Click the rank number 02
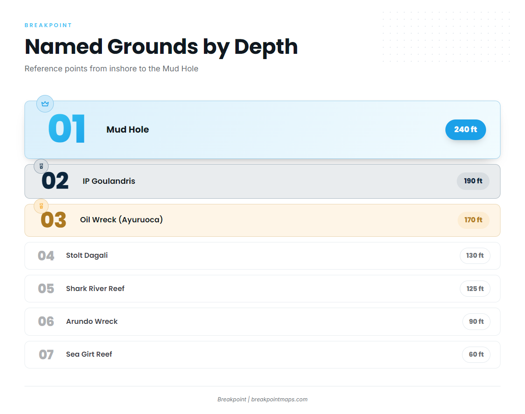 (x=55, y=181)
